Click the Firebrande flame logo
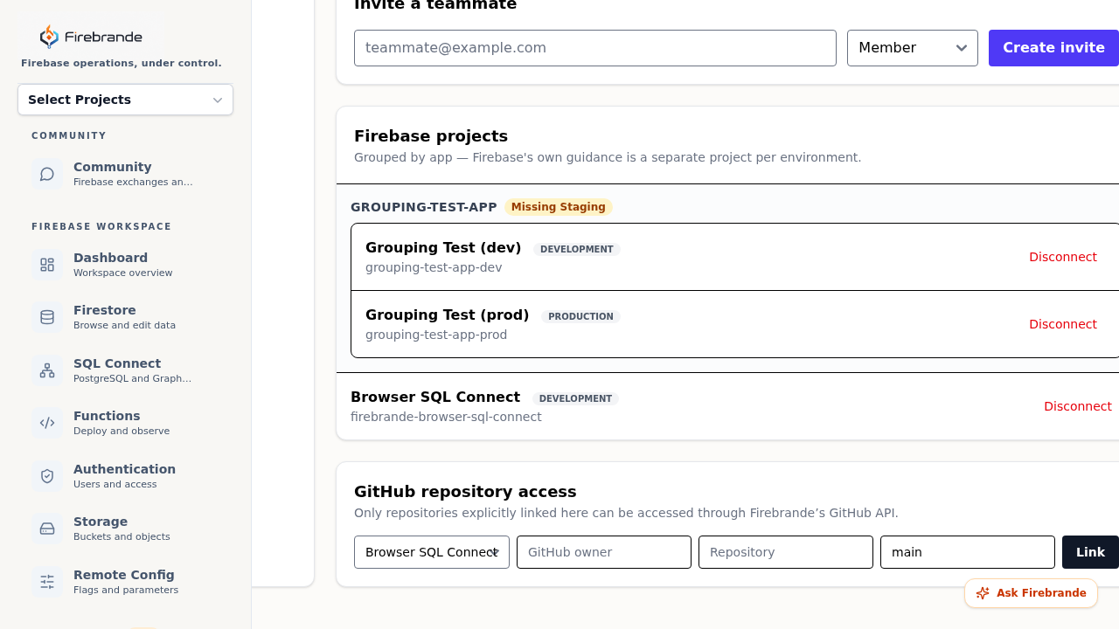 [49, 37]
